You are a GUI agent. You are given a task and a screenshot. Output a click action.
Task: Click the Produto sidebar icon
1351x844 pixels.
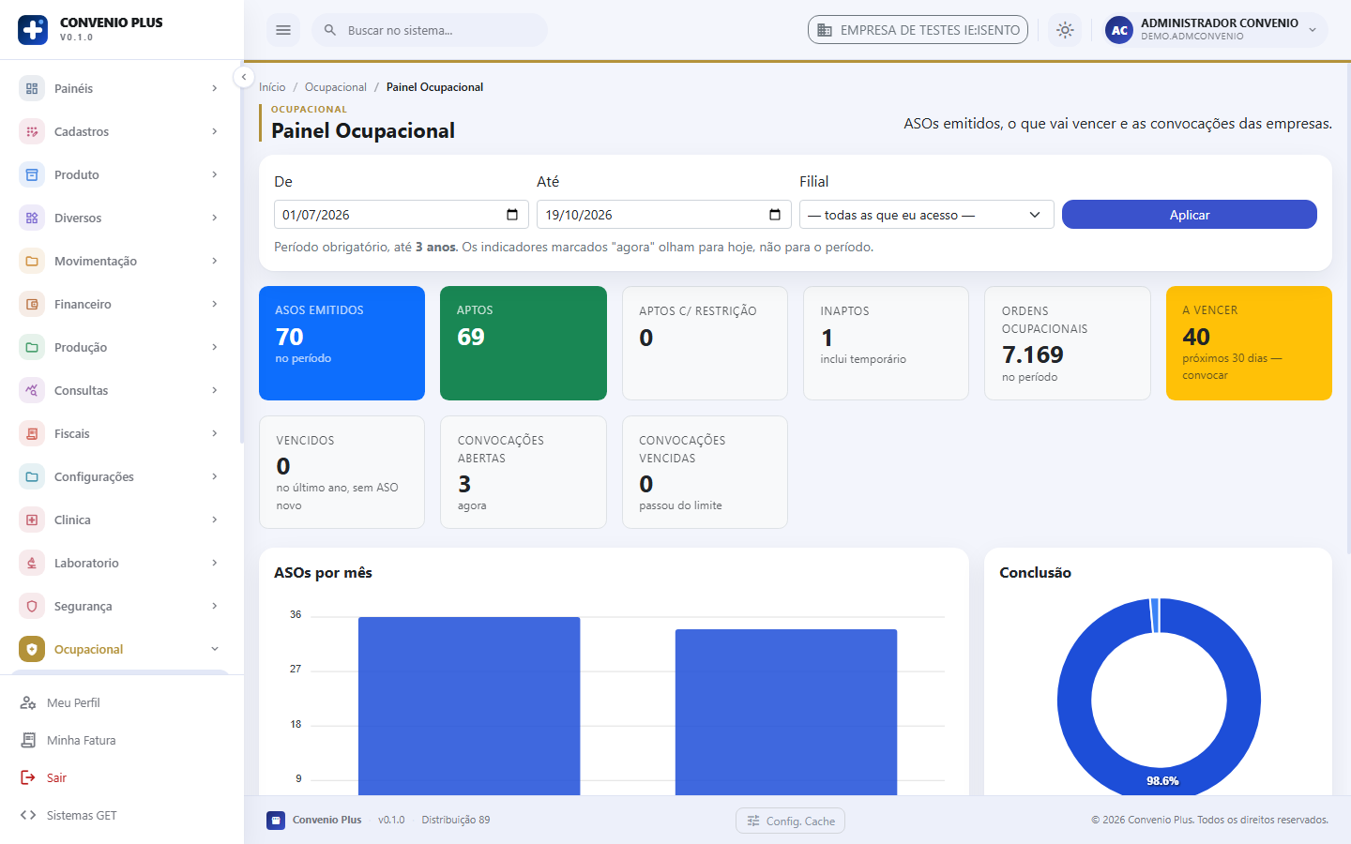point(32,174)
